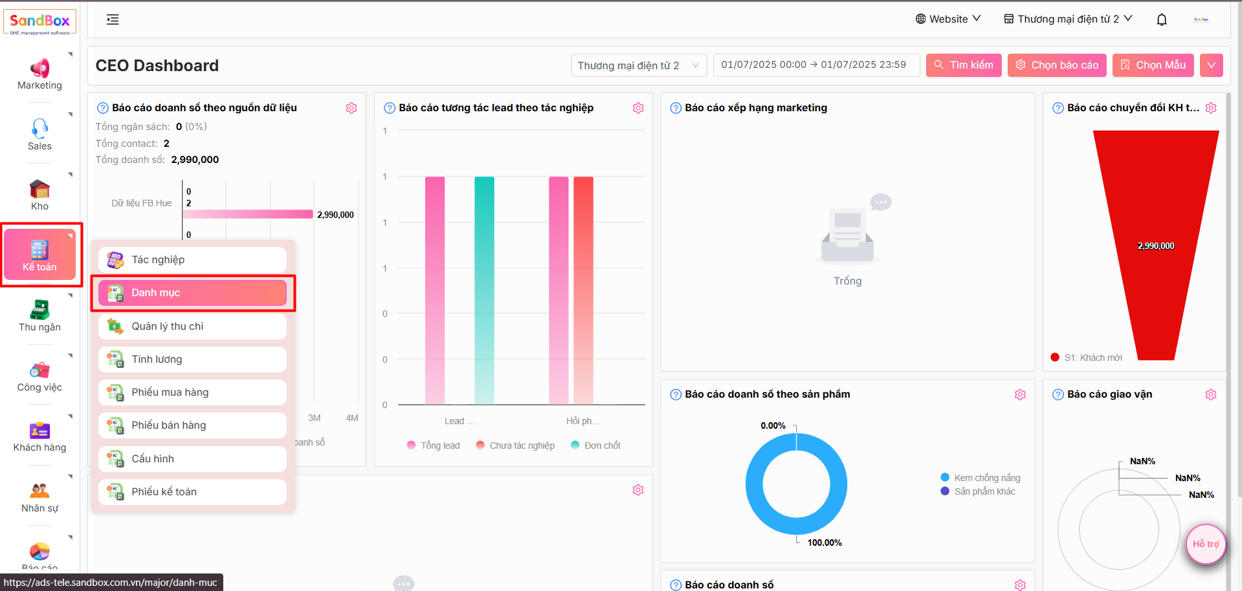Click help icon beside Báo cáo giao vận
The width and height of the screenshot is (1242, 591).
click(x=1058, y=394)
